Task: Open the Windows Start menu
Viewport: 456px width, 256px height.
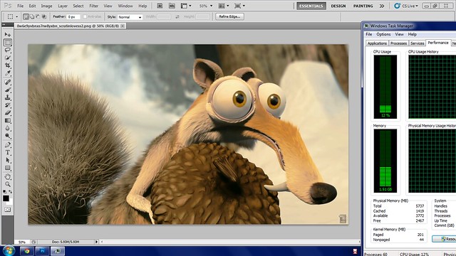Action: [x=9, y=250]
